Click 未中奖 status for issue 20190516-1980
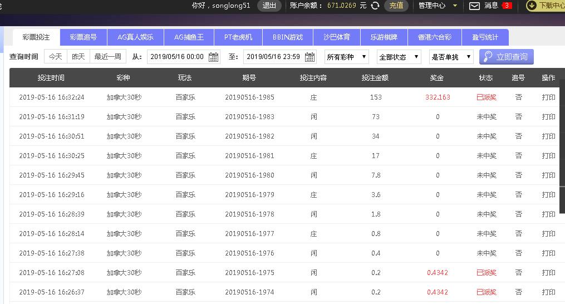Image resolution: width=565 pixels, height=304 pixels. (487, 175)
